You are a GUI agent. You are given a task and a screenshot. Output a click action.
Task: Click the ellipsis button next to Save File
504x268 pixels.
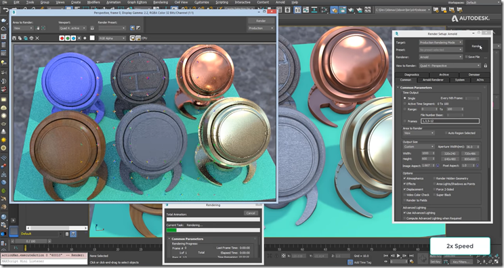coord(485,57)
